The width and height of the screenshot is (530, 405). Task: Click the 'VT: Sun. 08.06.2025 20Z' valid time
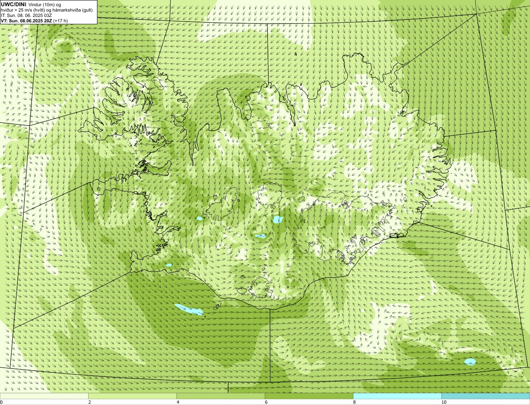point(26,21)
